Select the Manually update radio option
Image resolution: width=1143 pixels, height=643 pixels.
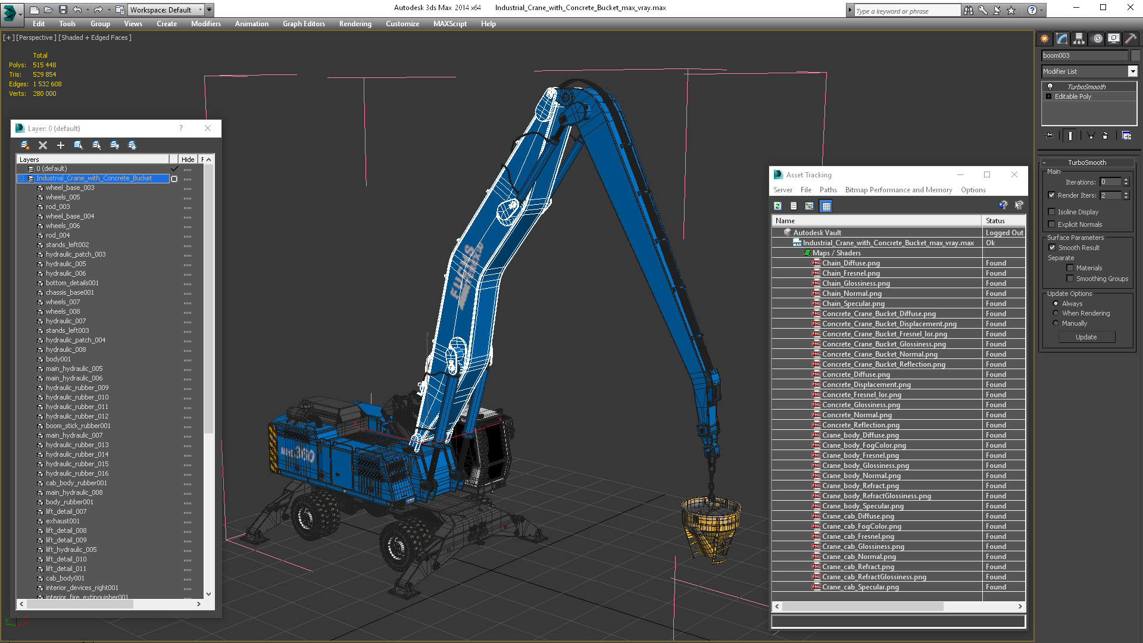click(x=1056, y=323)
